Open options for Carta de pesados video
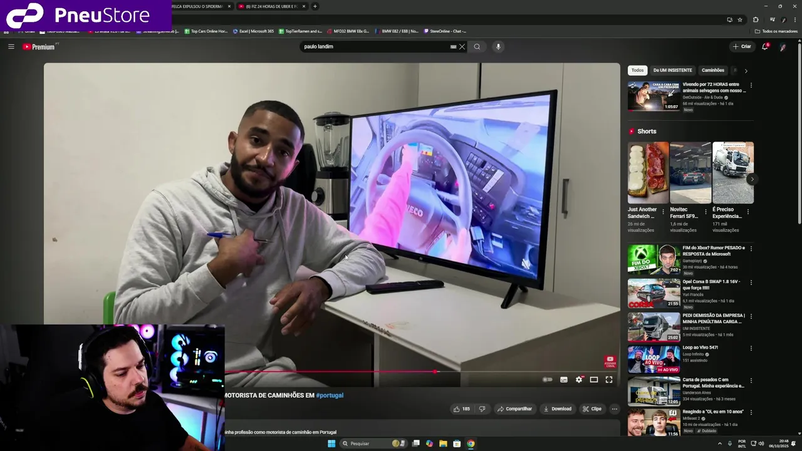The image size is (802, 451). (x=751, y=381)
